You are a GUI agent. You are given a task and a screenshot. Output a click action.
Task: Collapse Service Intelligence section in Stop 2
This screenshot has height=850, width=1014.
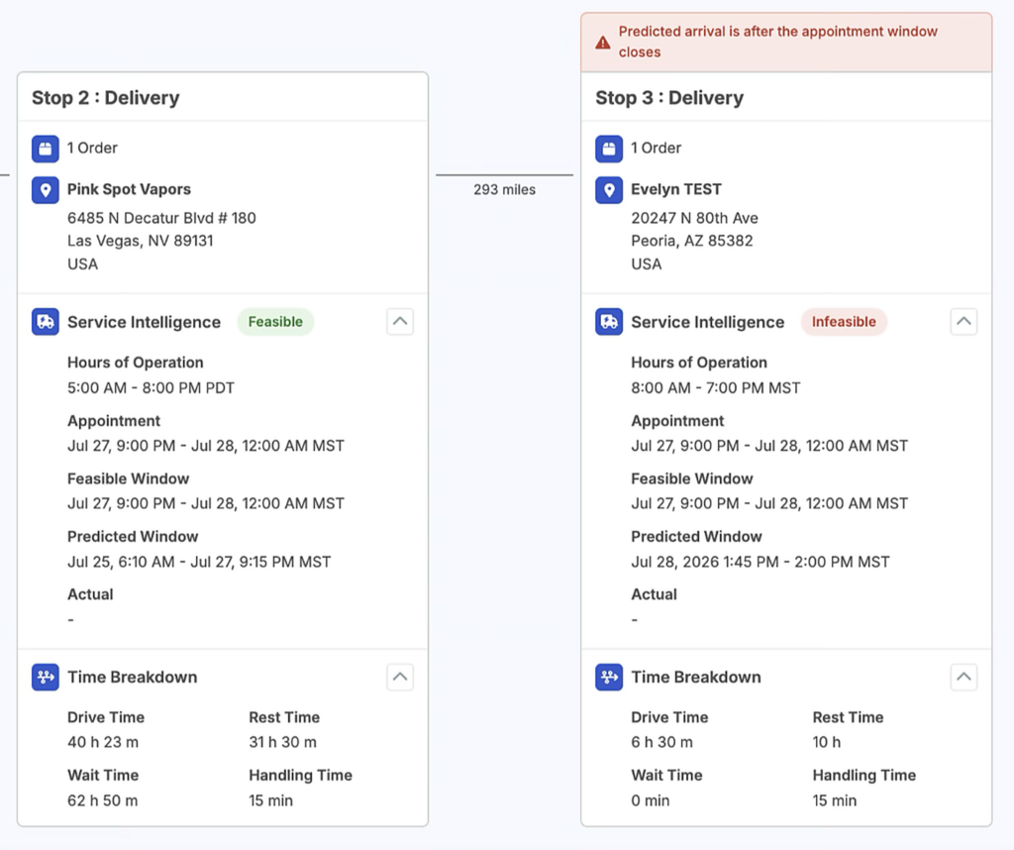[x=400, y=322]
